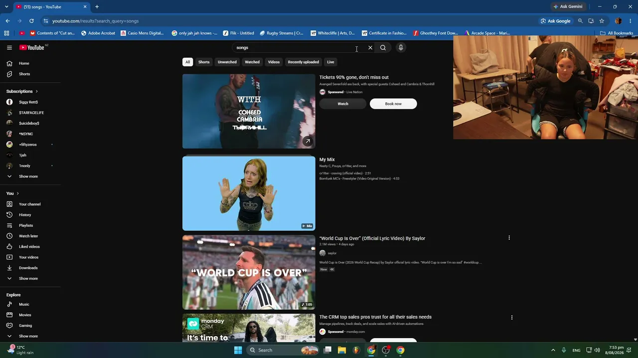Open Liked videos in the sidebar
Screen dimensions: 638x358
coord(30,247)
